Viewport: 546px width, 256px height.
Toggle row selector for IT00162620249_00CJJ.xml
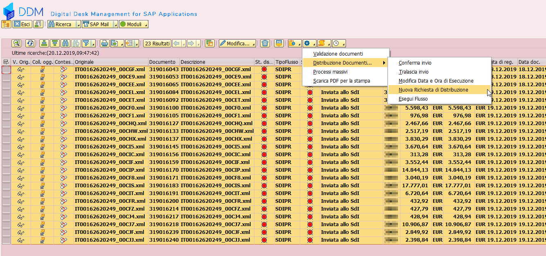6,240
